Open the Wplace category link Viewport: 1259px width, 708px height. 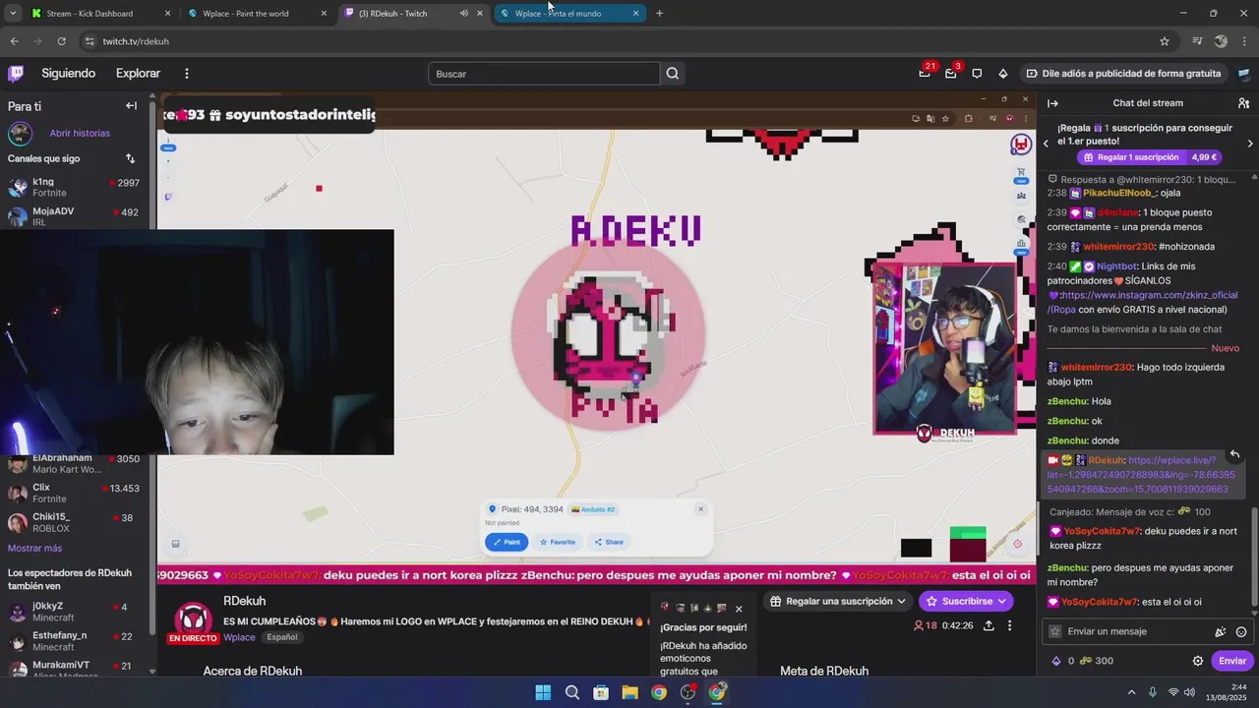239,637
